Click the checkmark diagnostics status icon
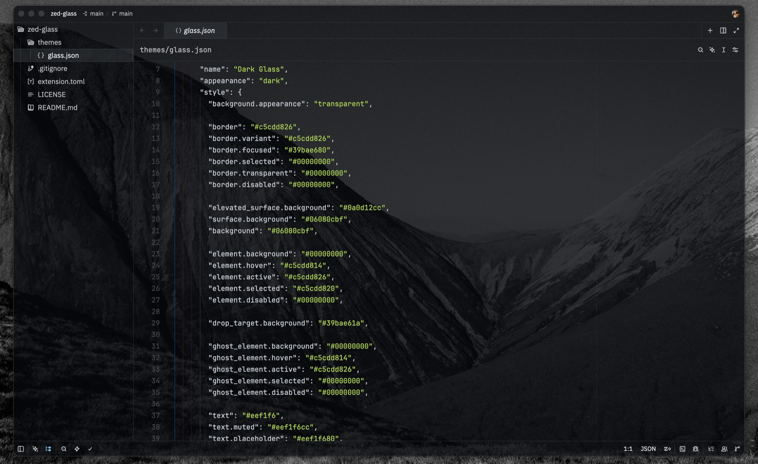 click(x=90, y=449)
